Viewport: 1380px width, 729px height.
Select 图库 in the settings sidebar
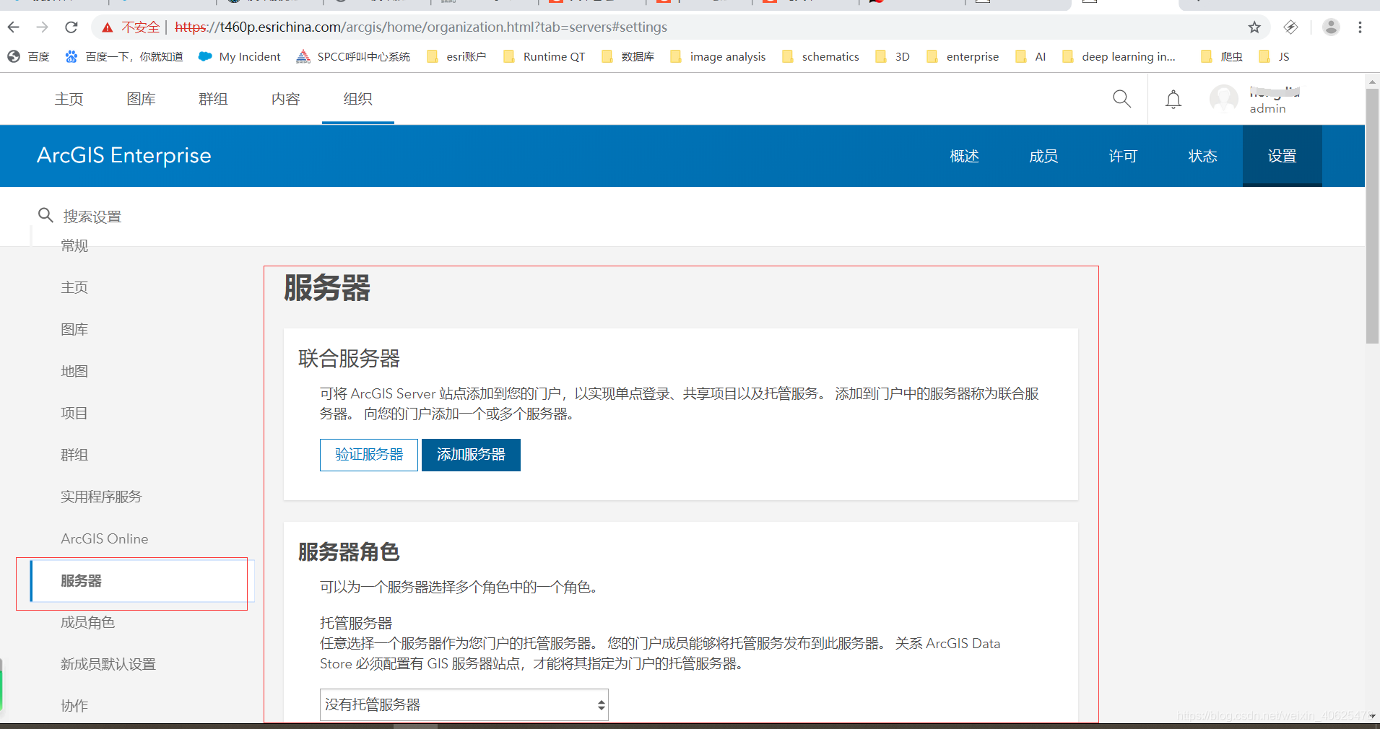coord(74,329)
